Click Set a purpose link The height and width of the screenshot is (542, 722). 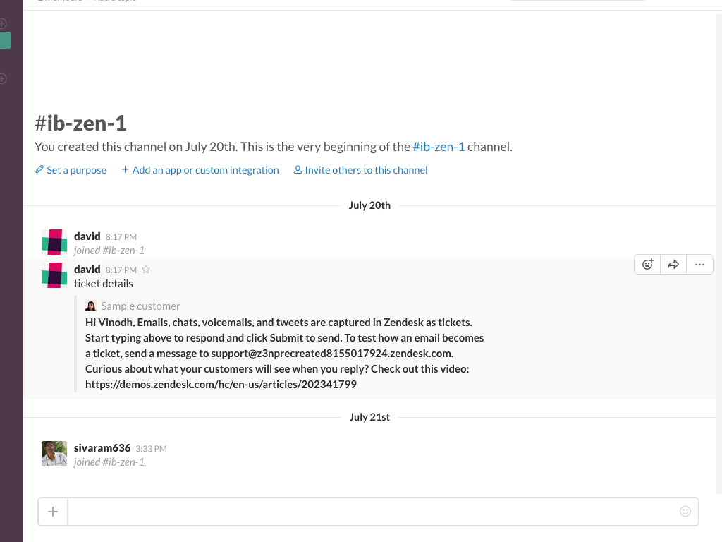pyautogui.click(x=71, y=170)
